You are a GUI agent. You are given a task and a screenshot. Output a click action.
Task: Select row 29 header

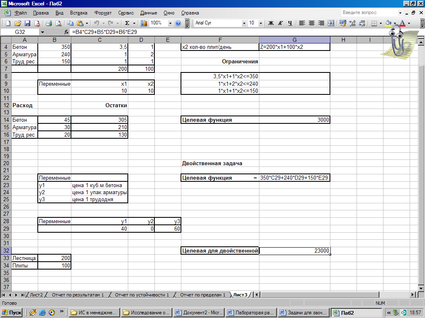tap(6, 229)
